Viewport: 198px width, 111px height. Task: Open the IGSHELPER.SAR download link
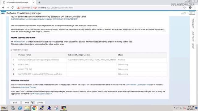click(71, 19)
